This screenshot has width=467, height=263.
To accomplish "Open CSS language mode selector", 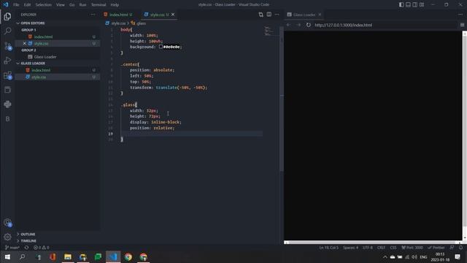I will pyautogui.click(x=393, y=248).
